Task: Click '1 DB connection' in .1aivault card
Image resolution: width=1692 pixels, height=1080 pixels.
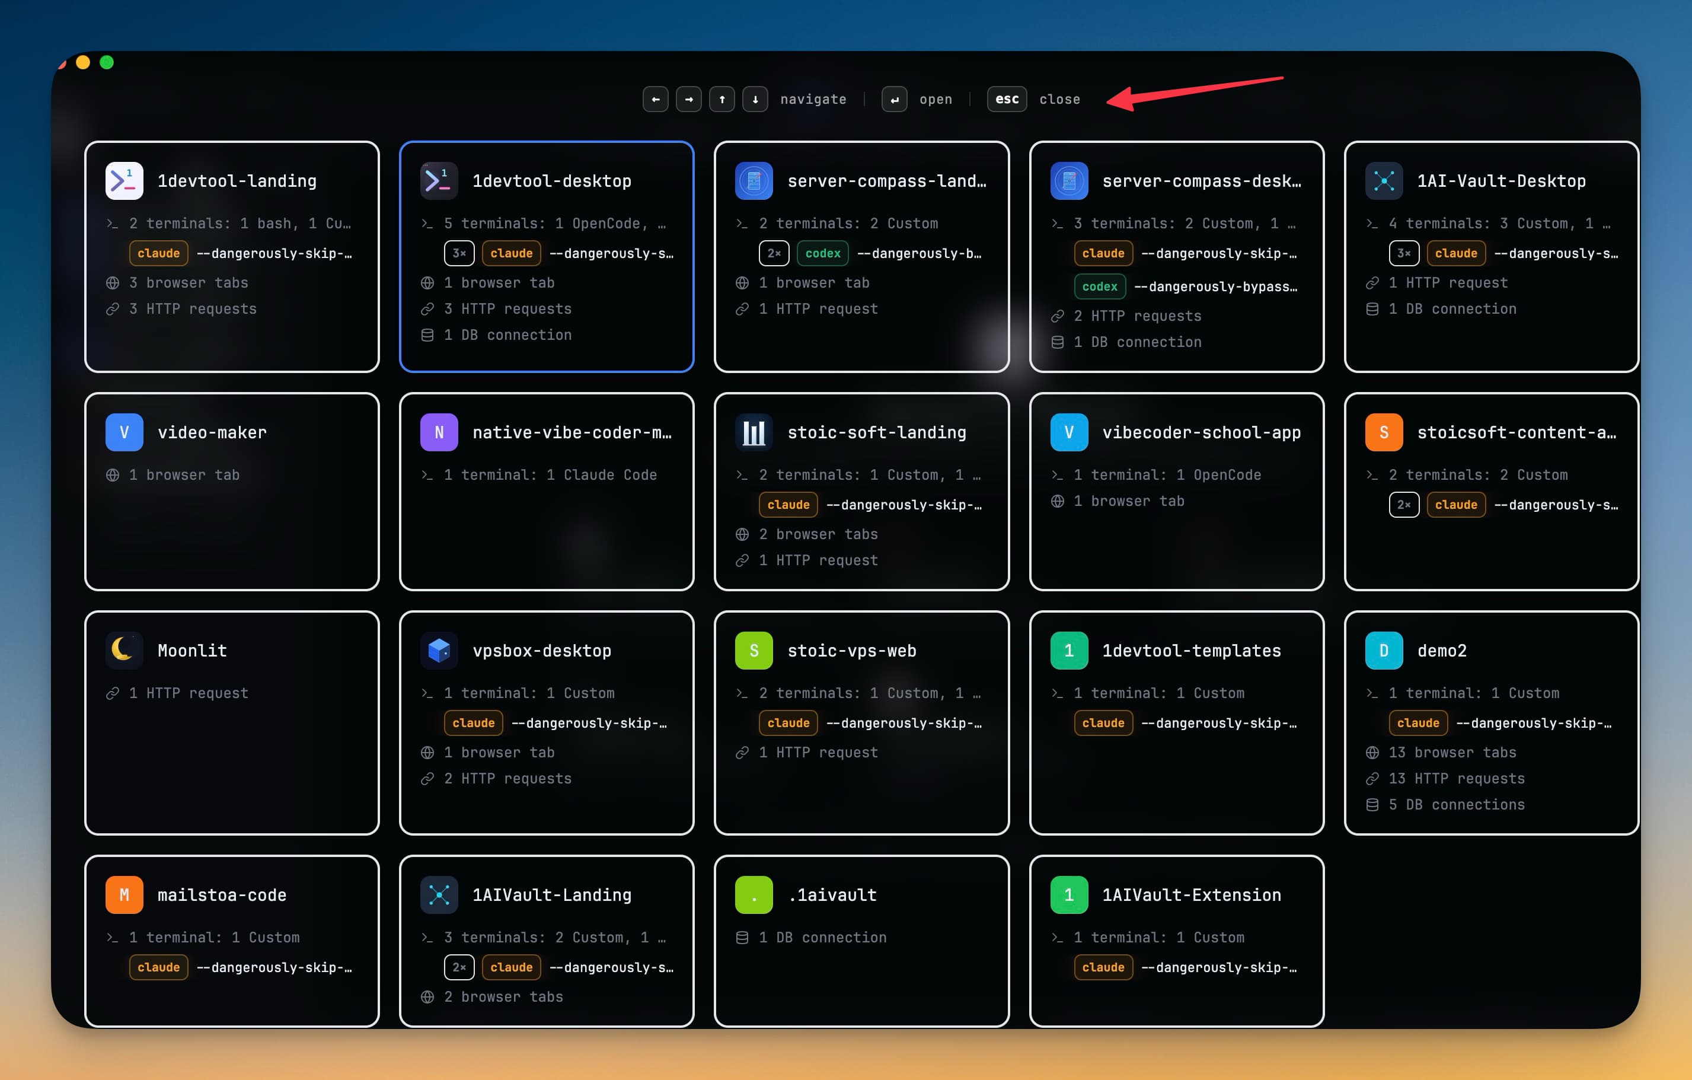Action: tap(823, 937)
